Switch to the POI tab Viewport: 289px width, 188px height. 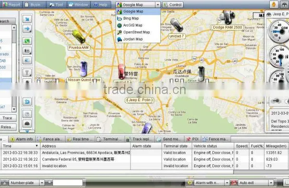pyautogui.click(x=192, y=139)
